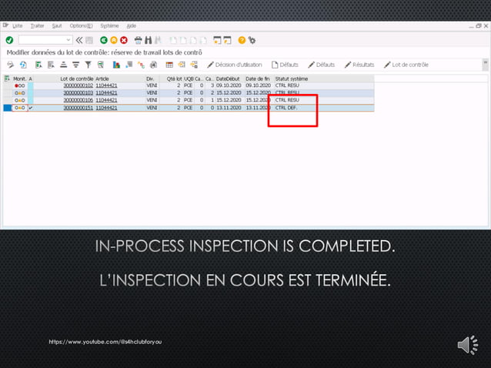This screenshot has width=491, height=368.
Task: Click the DateDébut column header
Action: pyautogui.click(x=228, y=79)
